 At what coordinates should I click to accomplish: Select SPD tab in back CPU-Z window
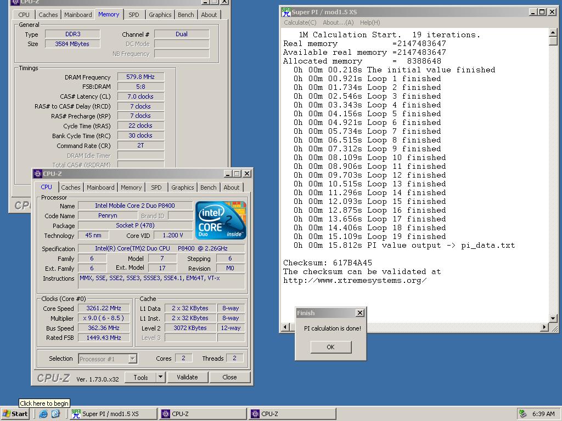pos(134,15)
